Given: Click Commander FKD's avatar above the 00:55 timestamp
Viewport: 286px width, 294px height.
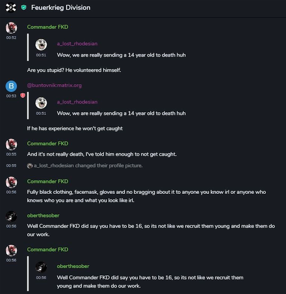Looking at the screenshot, I should [11, 144].
